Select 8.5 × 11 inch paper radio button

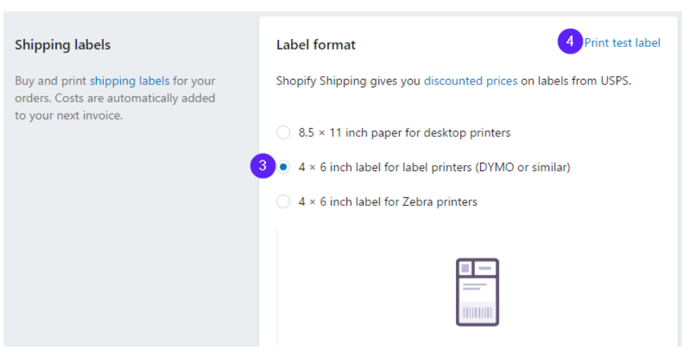pyautogui.click(x=283, y=132)
